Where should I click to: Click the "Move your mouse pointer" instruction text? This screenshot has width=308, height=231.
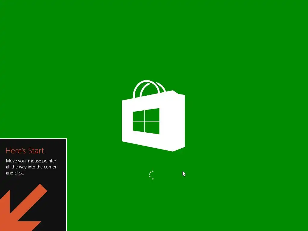pos(31,167)
